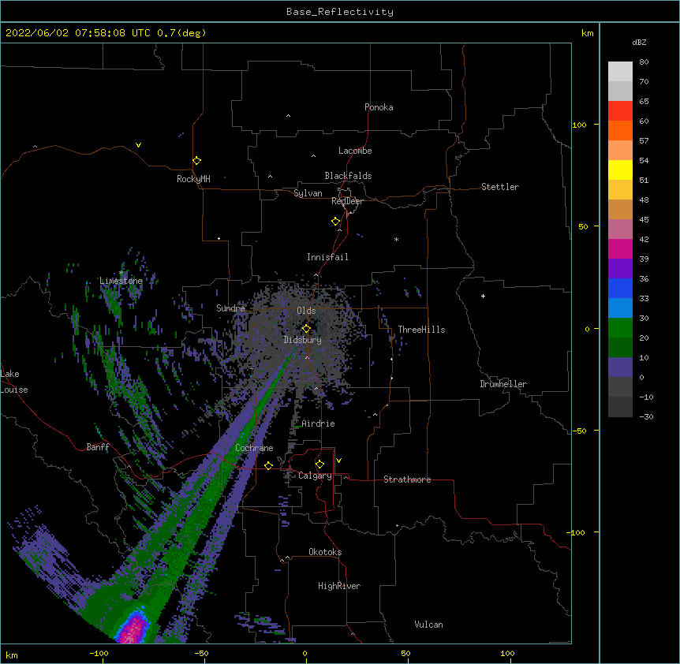Viewport: 680px width, 664px height.
Task: Click the Strathmore town label
Action: tap(407, 479)
